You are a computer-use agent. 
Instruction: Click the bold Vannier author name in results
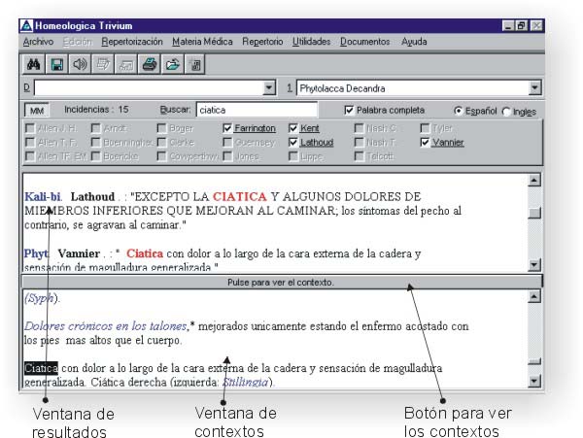click(x=79, y=253)
